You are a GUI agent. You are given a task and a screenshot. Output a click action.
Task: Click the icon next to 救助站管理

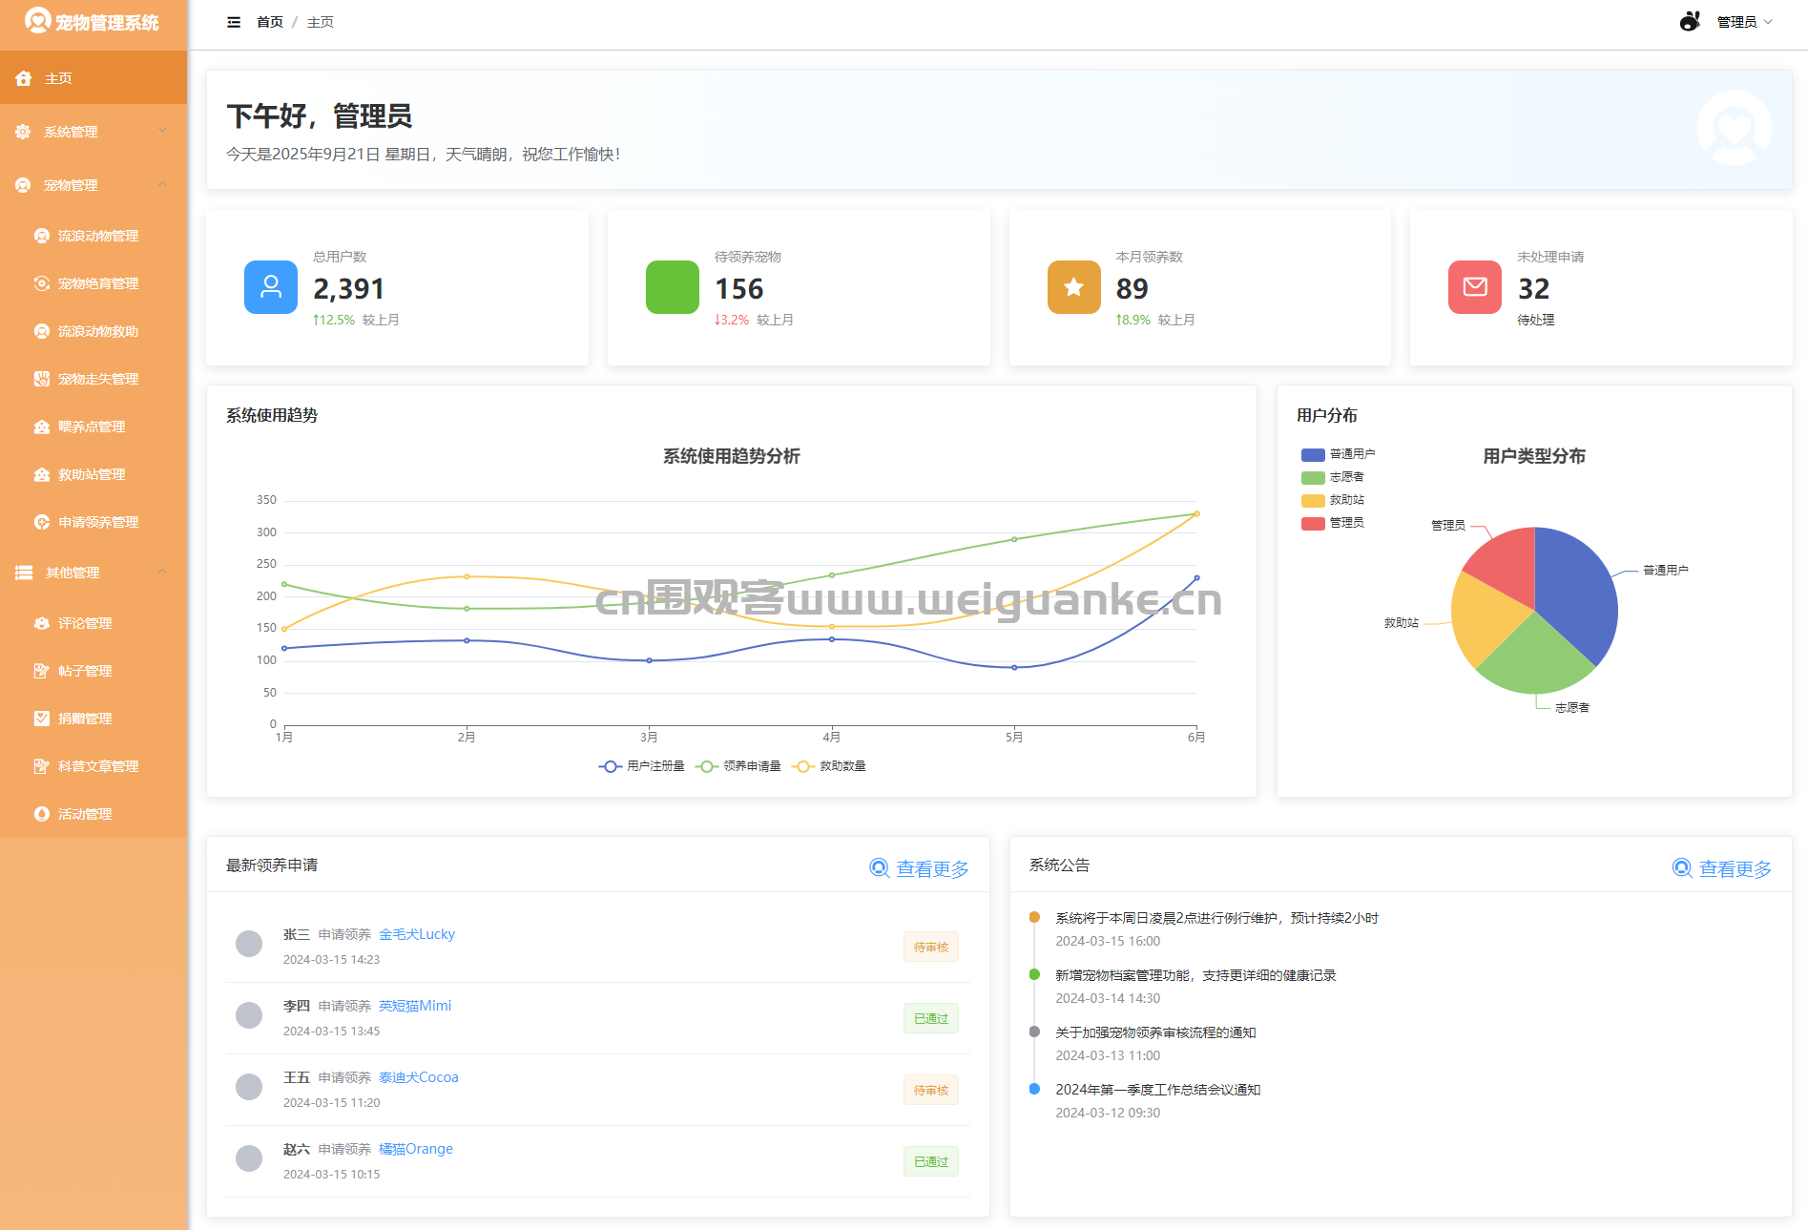tap(42, 474)
